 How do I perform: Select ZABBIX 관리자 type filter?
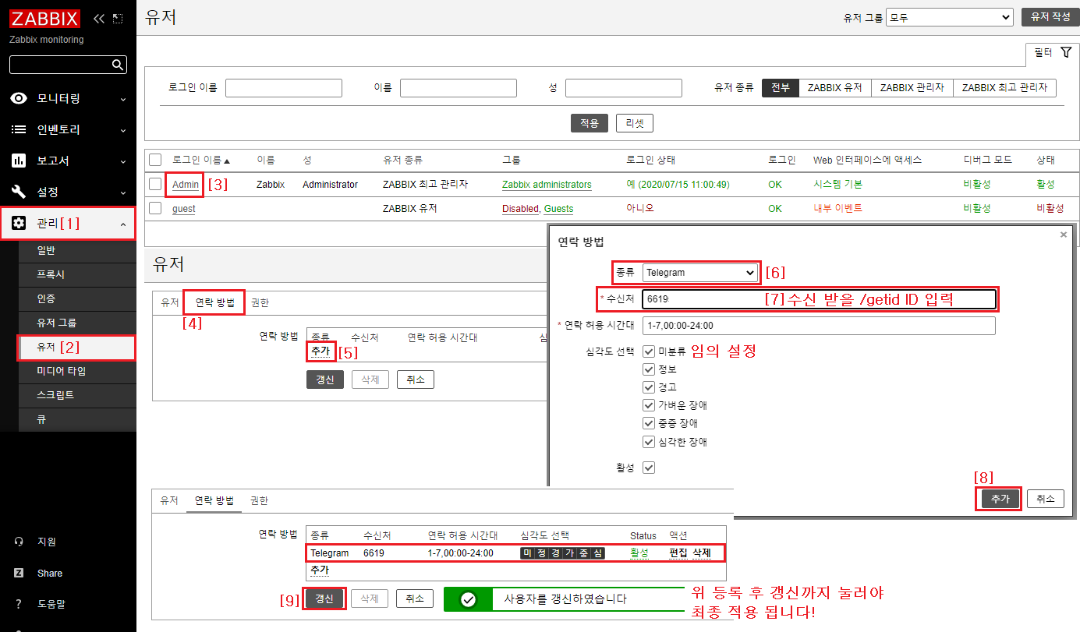click(912, 88)
